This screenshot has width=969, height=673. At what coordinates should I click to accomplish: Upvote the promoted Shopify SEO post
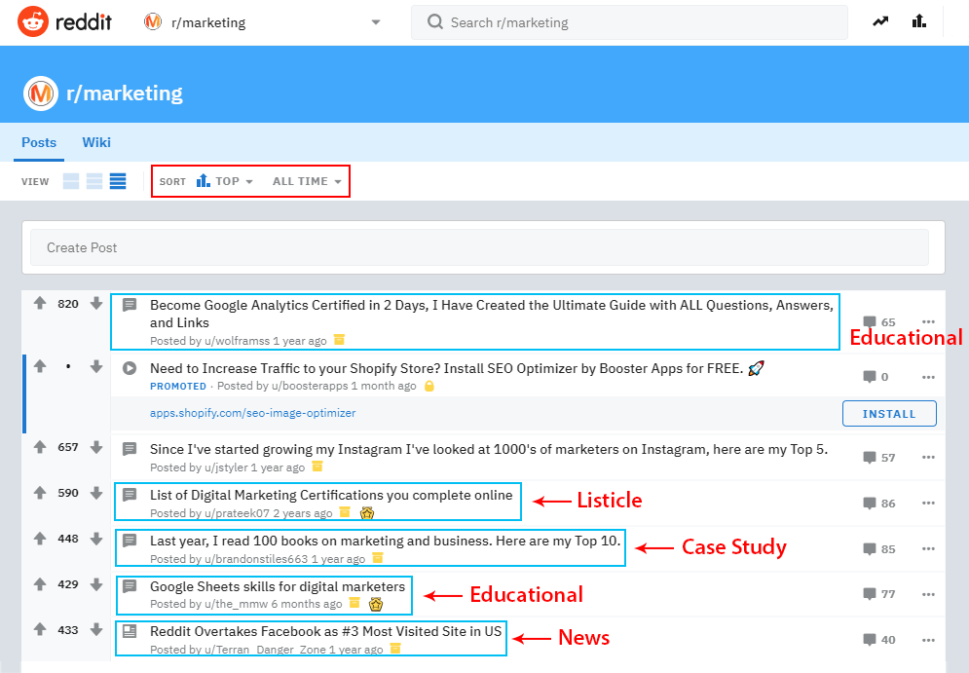pyautogui.click(x=40, y=366)
